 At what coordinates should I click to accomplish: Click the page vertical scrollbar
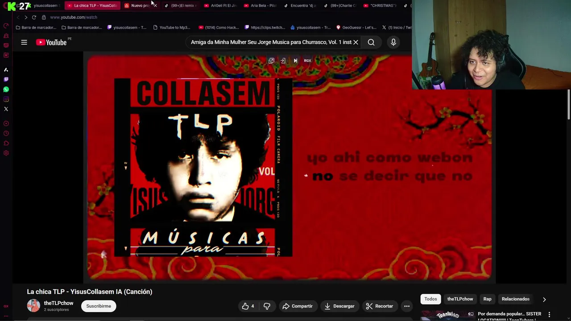tap(569, 105)
